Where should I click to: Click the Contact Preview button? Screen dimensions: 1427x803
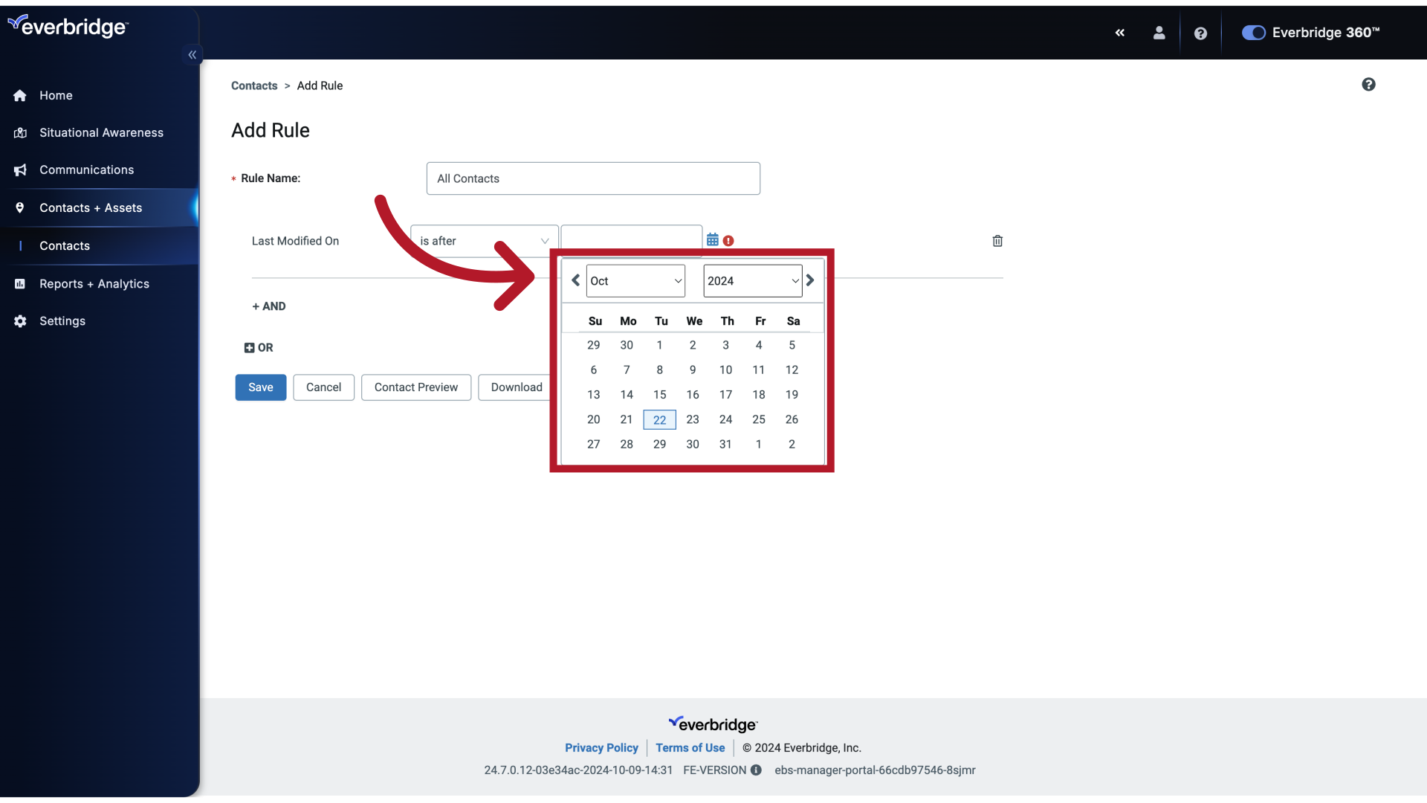coord(415,387)
